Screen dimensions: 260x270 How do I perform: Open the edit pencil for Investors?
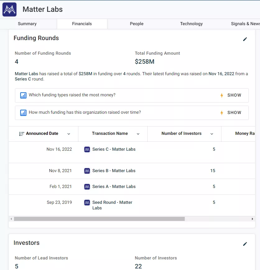[x=245, y=244]
